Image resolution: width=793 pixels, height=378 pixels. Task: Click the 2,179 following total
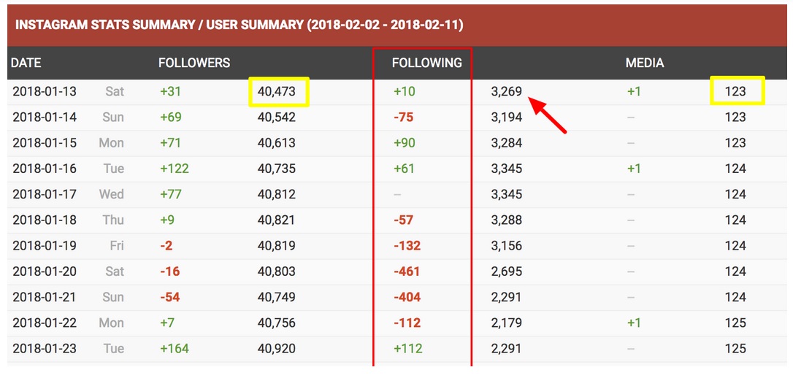tap(506, 323)
